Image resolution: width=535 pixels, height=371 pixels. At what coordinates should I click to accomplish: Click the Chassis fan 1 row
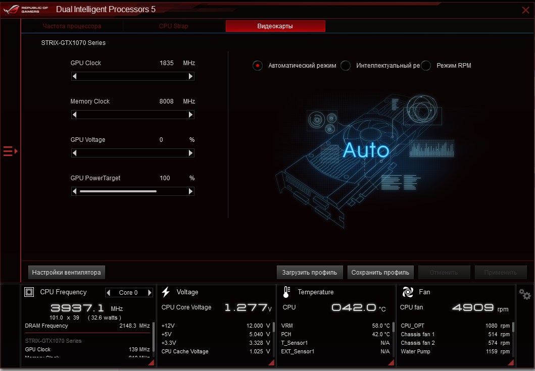pos(455,334)
